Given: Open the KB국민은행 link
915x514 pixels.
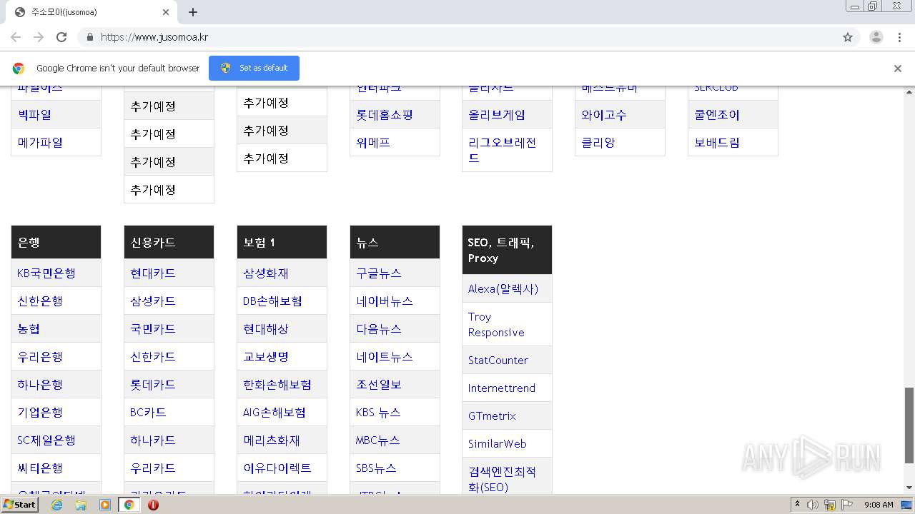Looking at the screenshot, I should point(46,273).
